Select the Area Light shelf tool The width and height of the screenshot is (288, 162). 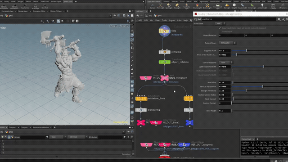177,6
